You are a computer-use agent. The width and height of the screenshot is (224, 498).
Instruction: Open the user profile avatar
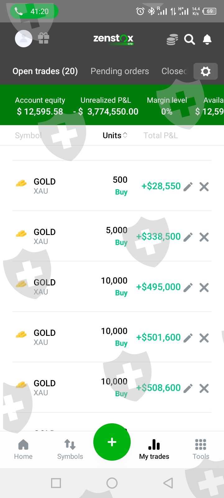point(24,39)
